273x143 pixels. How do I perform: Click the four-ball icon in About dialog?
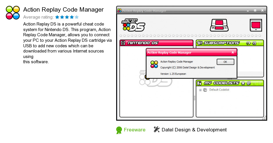tap(154, 64)
